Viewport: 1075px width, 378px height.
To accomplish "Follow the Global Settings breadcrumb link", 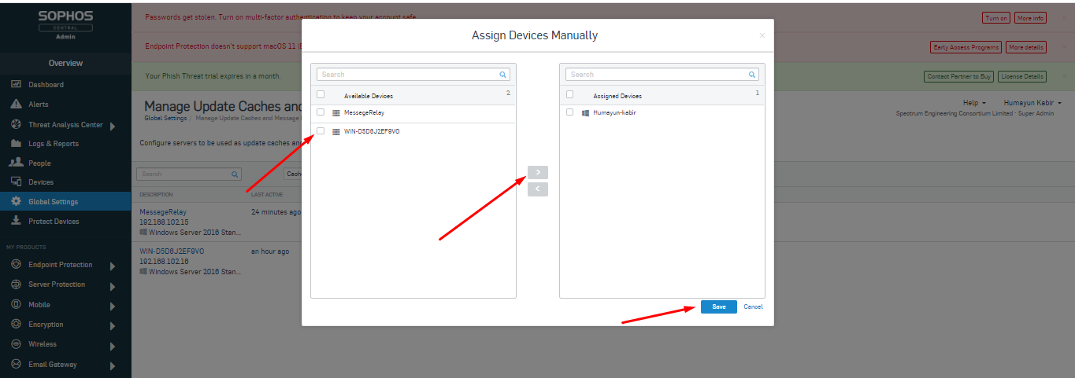I will (x=165, y=118).
